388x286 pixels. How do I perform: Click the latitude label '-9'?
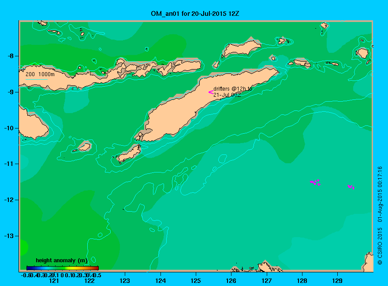[x=11, y=92]
